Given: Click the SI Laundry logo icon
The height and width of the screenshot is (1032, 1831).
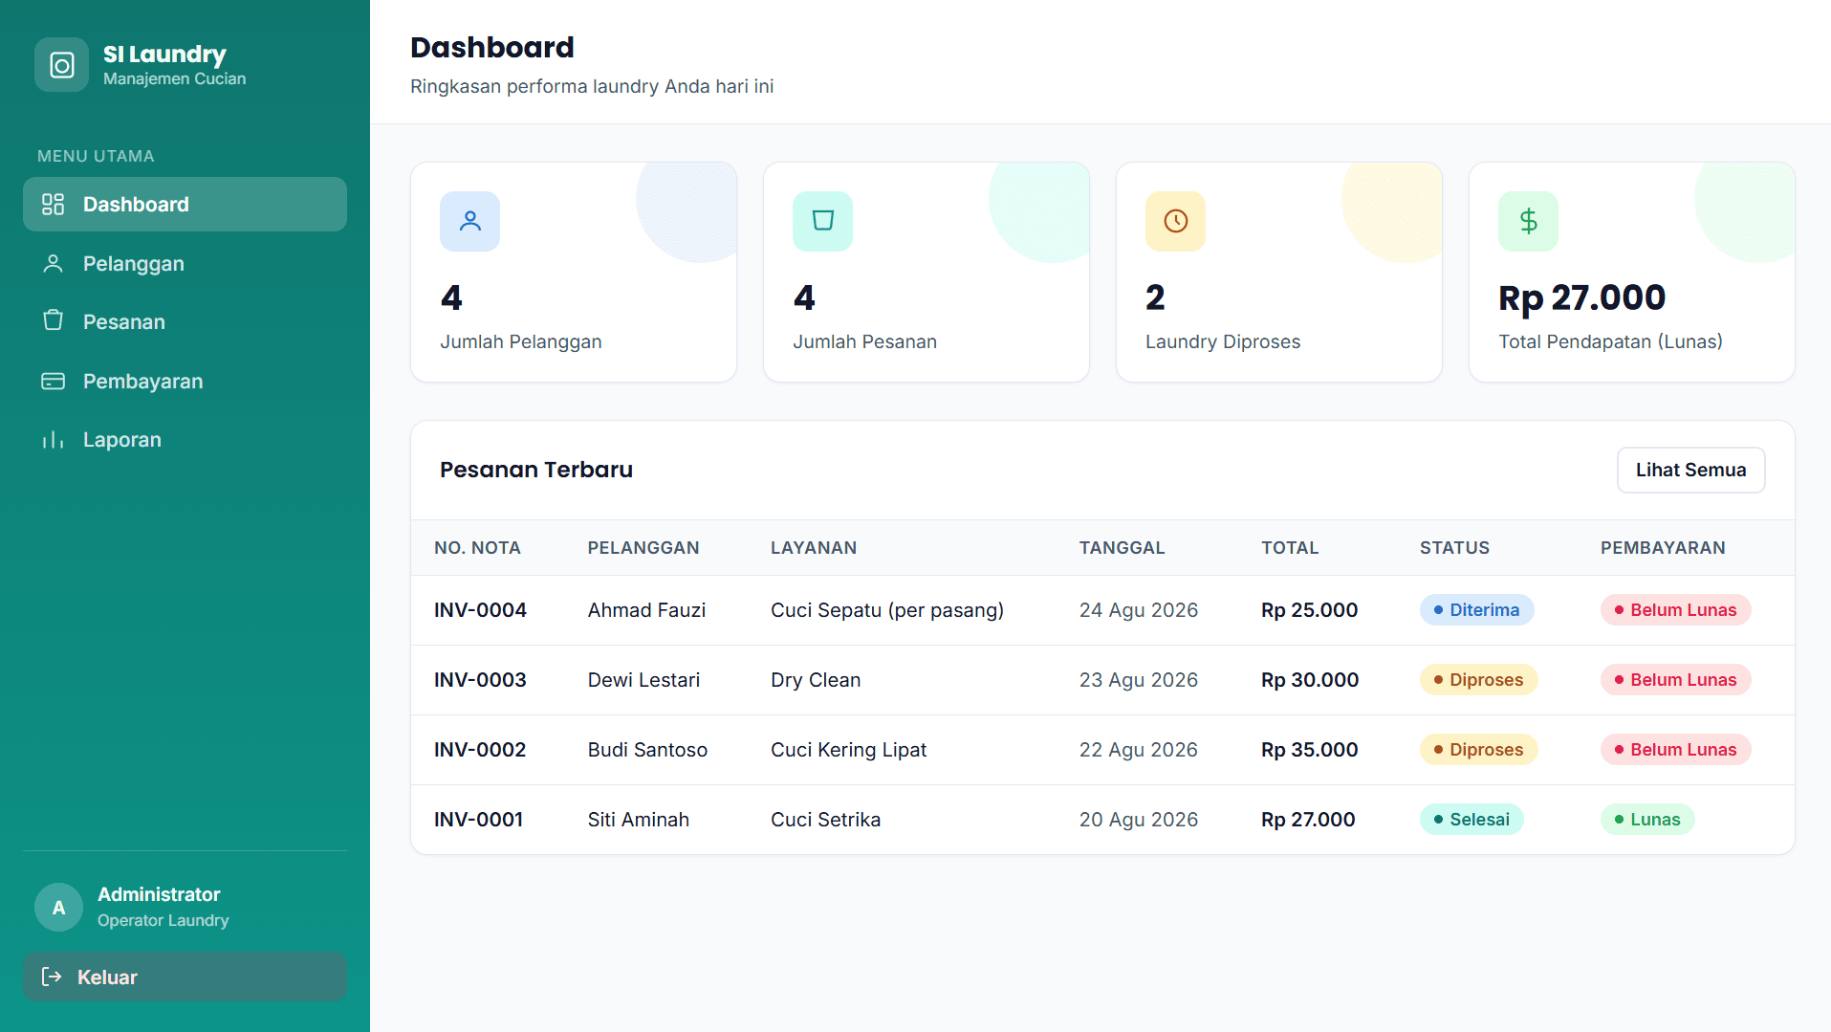Looking at the screenshot, I should point(62,65).
